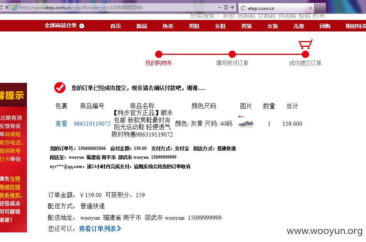This screenshot has width=366, height=242.
Task: Click the 成功提交订单 step label
Action: pos(305,63)
